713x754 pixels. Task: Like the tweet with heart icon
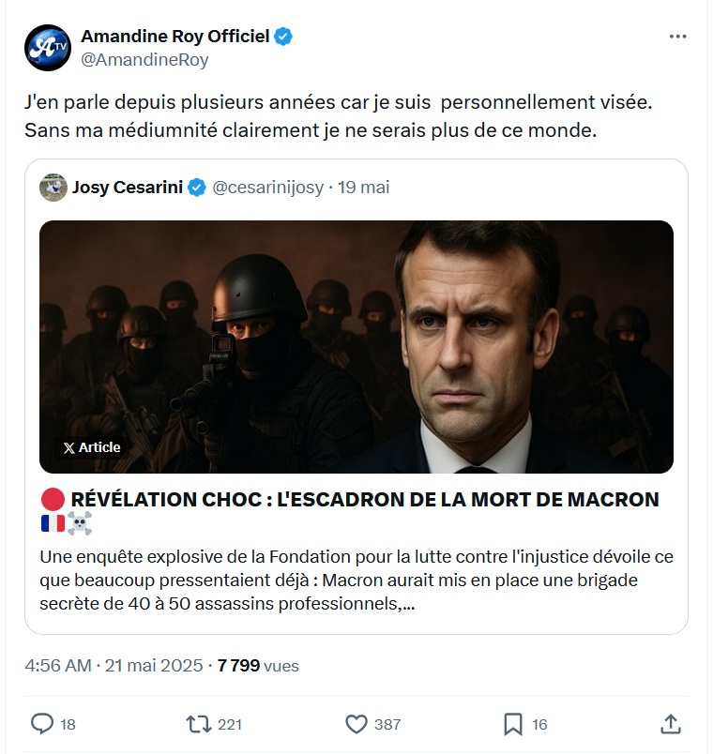356,723
